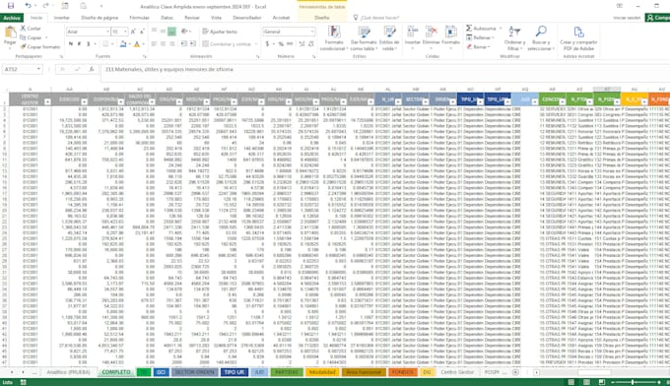Open the COMPLETO sheet tab
Image resolution: width=670 pixels, height=386 pixels.
tap(116, 372)
